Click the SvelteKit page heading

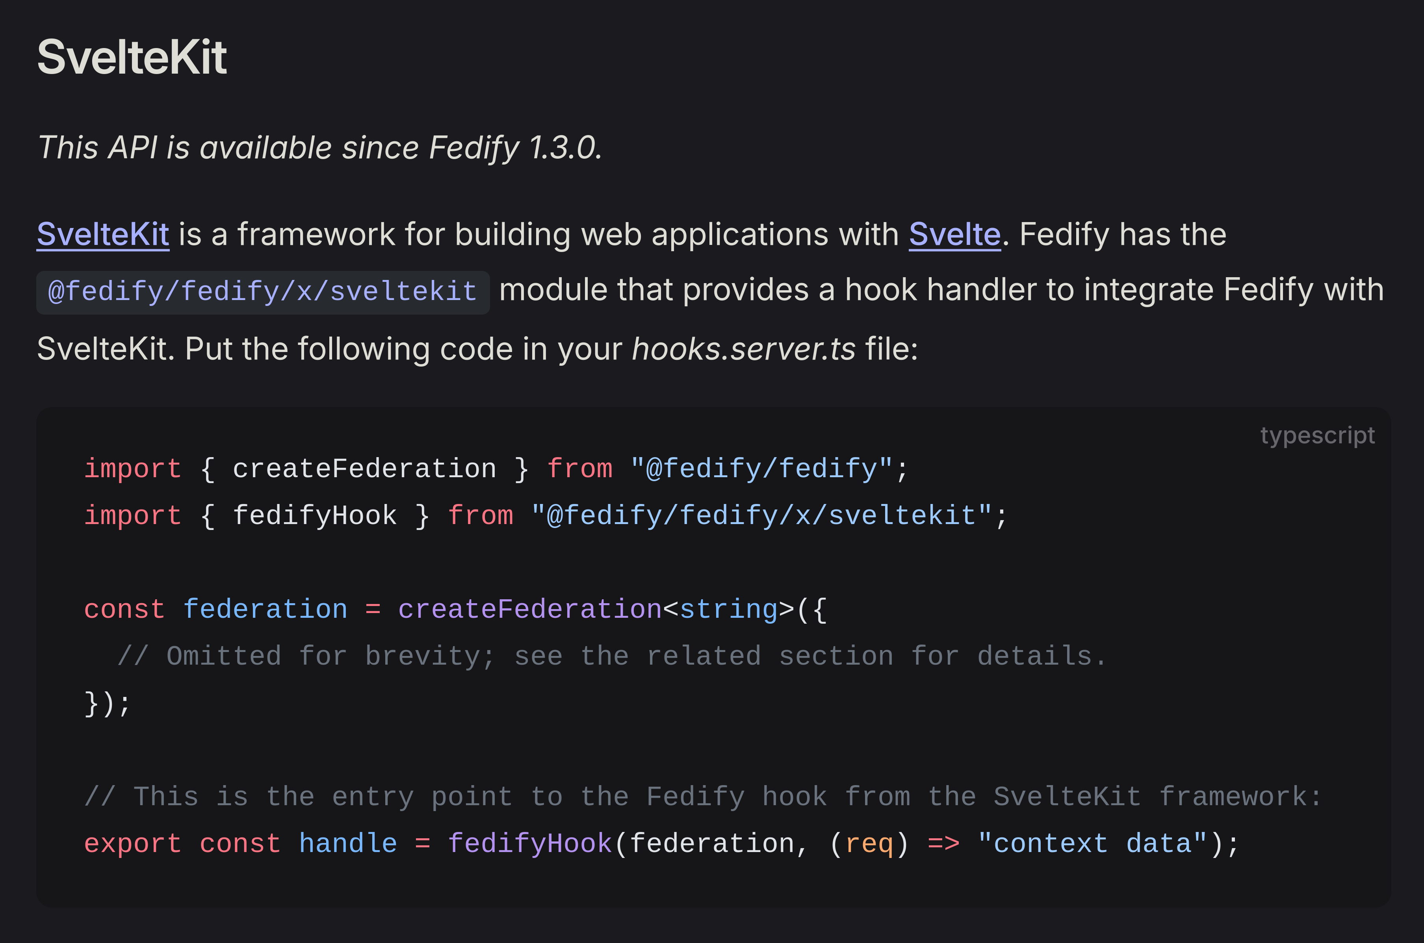coord(132,58)
